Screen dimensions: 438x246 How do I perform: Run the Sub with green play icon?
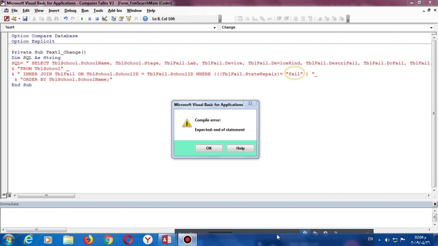pyautogui.click(x=82, y=19)
